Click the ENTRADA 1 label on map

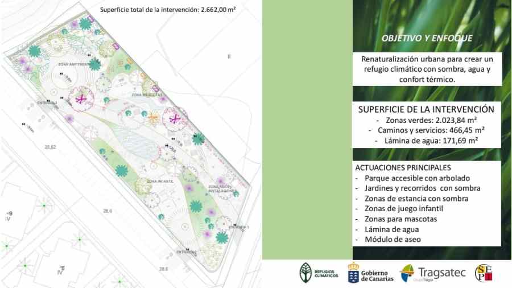[239, 227]
